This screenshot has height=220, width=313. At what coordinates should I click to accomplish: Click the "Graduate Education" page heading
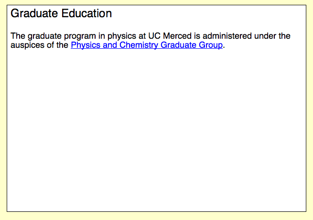pos(61,13)
